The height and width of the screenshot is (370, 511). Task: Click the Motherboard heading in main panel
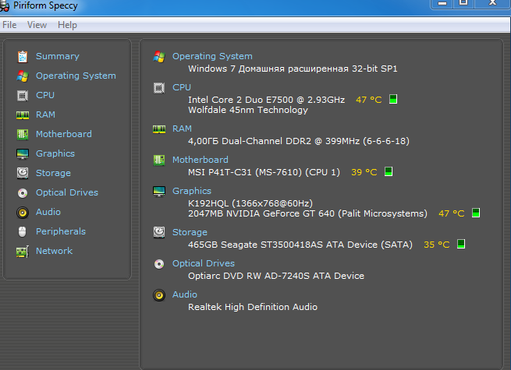200,160
